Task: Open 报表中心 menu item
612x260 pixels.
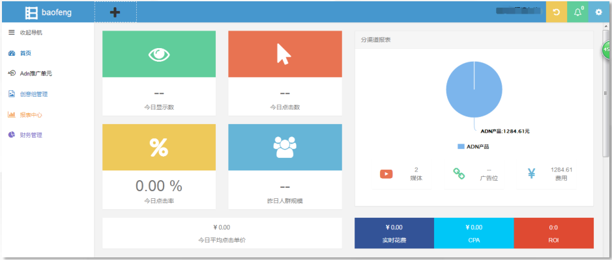Action: [31, 115]
